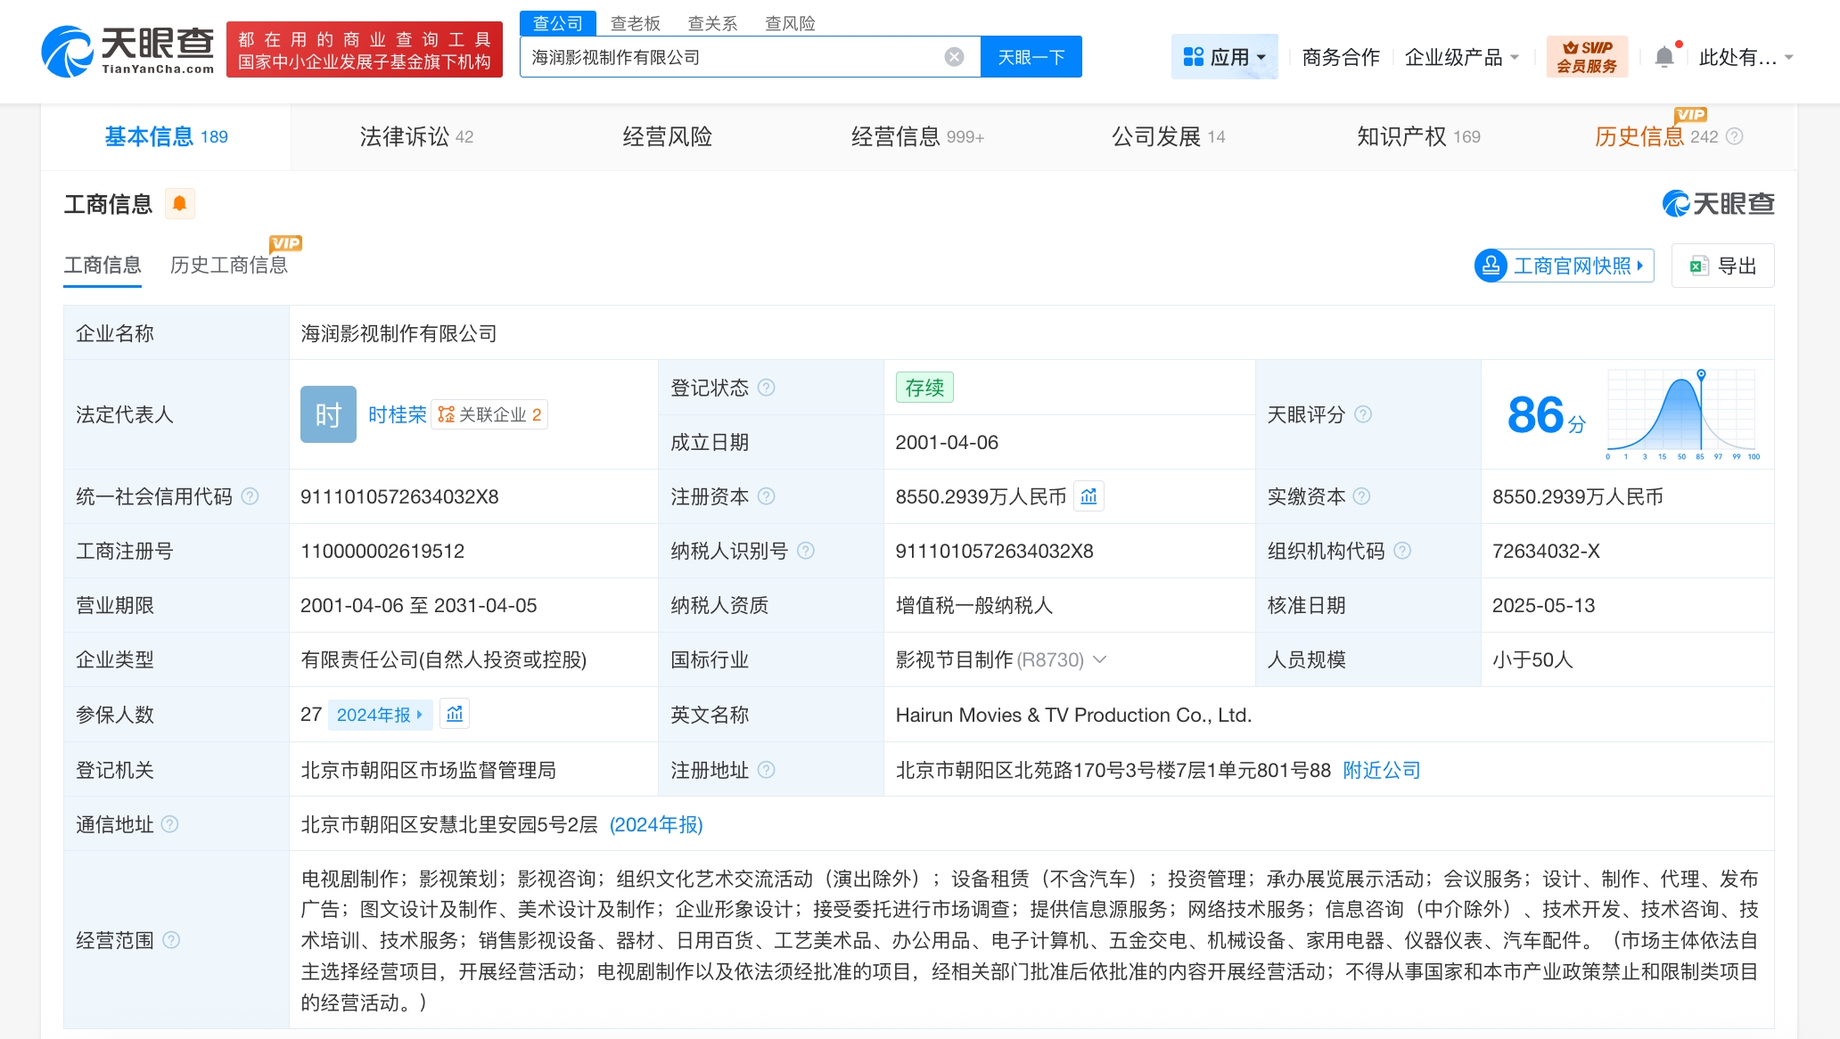Expand the 企业级产品 dropdown
This screenshot has height=1039, width=1840.
point(1461,57)
